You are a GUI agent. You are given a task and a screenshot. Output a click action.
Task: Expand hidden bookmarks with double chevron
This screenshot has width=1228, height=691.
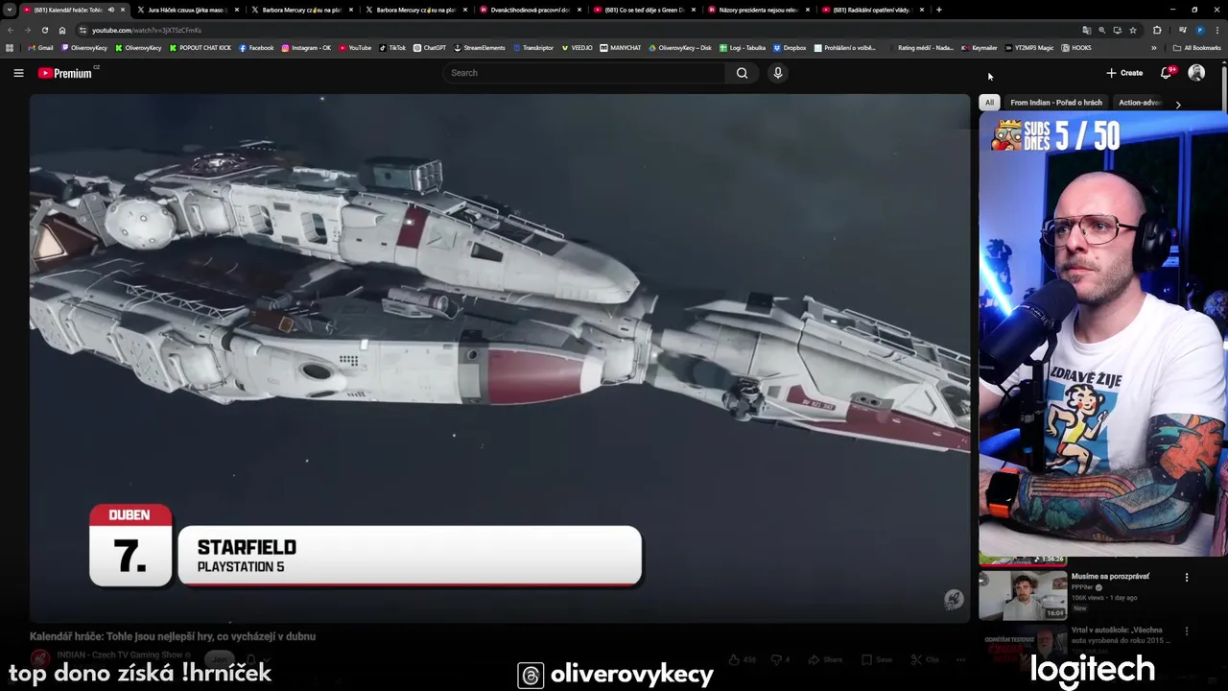[1154, 47]
